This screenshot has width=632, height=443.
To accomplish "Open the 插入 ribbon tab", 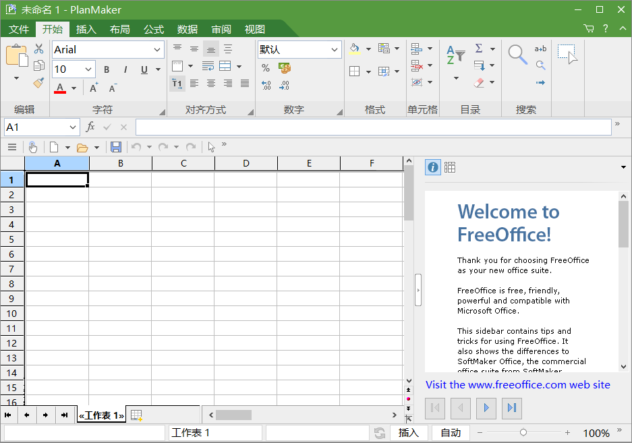I will (86, 29).
